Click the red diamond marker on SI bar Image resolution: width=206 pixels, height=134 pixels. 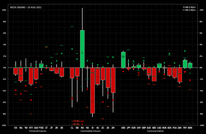pos(92,94)
